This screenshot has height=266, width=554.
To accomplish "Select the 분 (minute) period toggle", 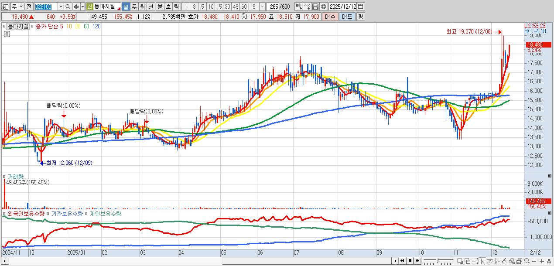I will click(160, 7).
